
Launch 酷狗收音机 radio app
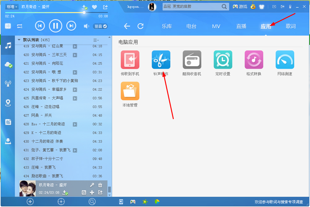click(192, 60)
